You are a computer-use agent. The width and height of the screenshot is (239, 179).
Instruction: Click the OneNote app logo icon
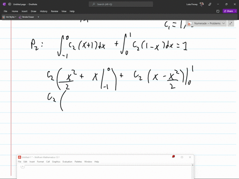point(4,4)
